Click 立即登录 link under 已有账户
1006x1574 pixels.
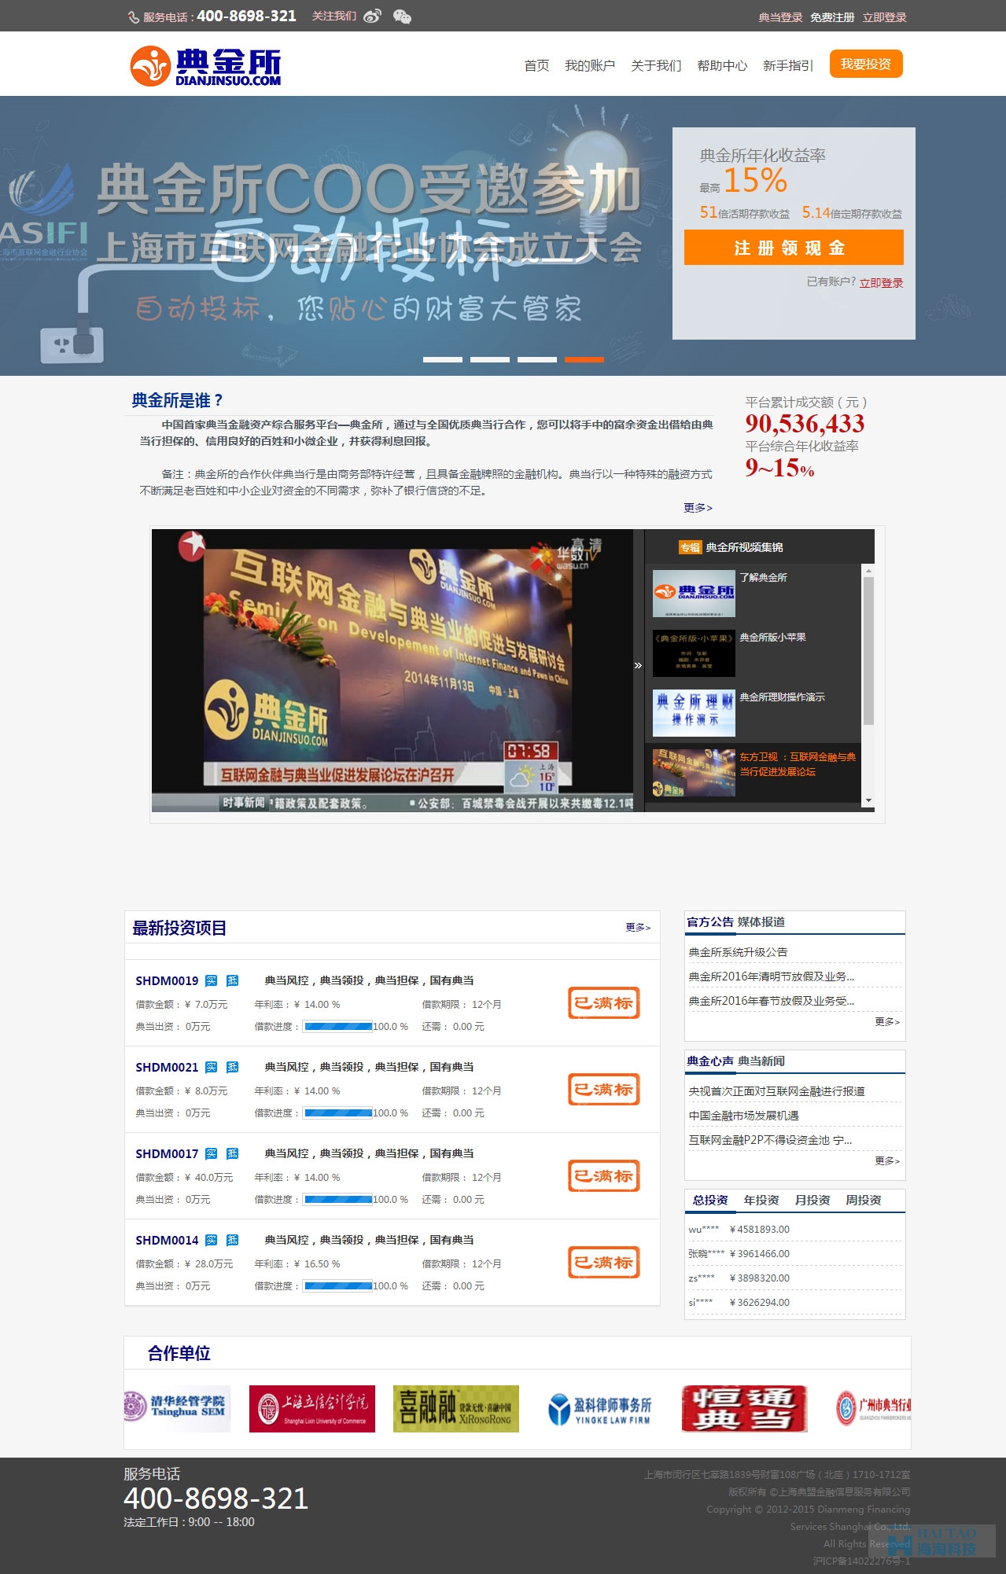pos(881,283)
